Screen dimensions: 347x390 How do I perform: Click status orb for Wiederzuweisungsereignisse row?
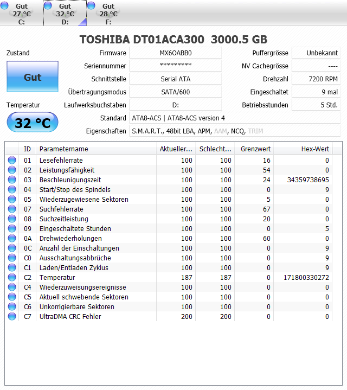click(x=12, y=287)
